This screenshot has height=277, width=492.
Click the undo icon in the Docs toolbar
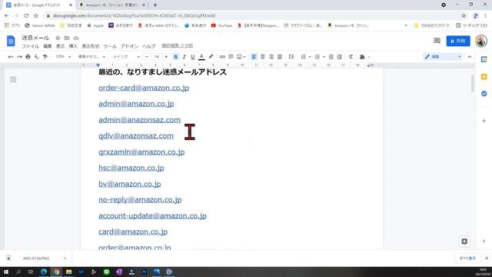11,57
